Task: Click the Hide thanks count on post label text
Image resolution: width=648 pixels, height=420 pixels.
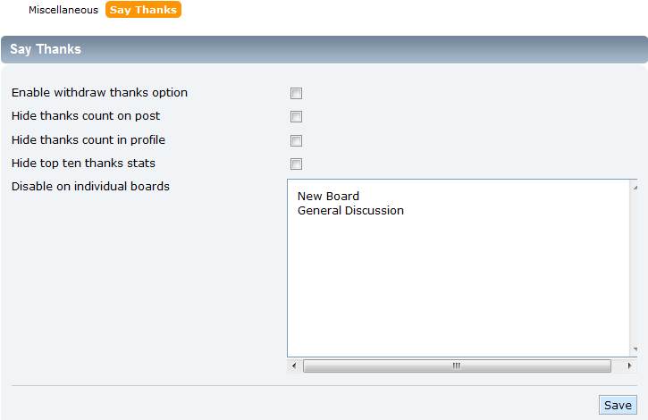Action: [86, 116]
